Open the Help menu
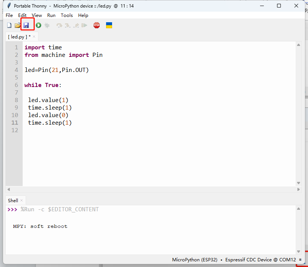Screen dimensions: 308x267 [83, 15]
